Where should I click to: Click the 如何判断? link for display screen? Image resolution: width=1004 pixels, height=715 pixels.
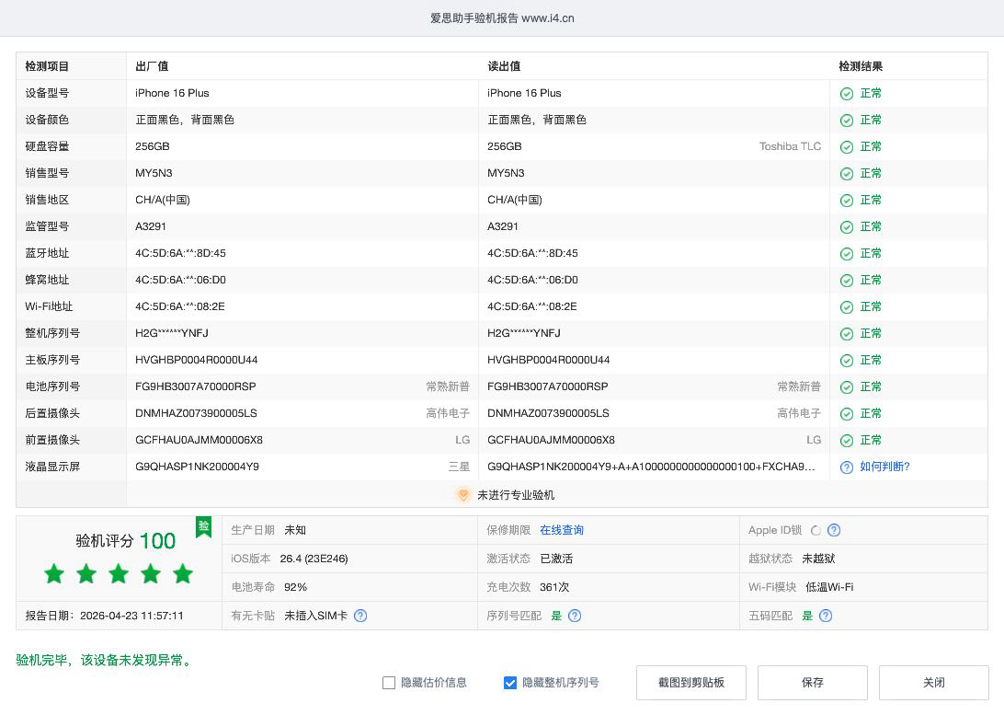(884, 467)
